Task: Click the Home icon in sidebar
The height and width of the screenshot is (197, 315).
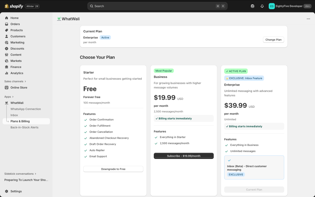Action: click(x=7, y=18)
